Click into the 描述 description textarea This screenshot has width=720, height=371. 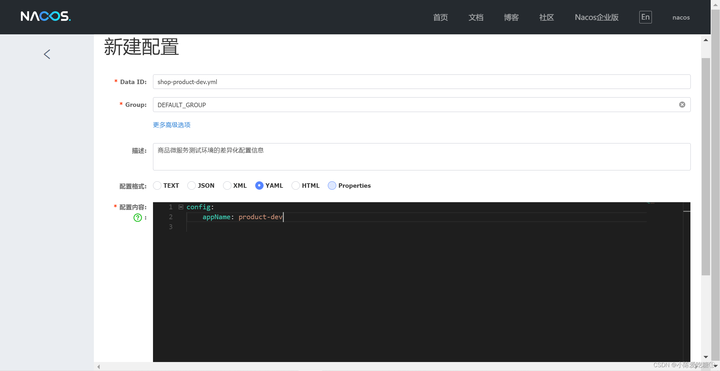point(422,157)
